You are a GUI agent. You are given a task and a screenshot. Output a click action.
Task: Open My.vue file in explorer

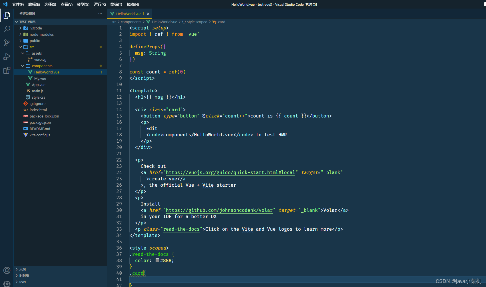pyautogui.click(x=40, y=78)
